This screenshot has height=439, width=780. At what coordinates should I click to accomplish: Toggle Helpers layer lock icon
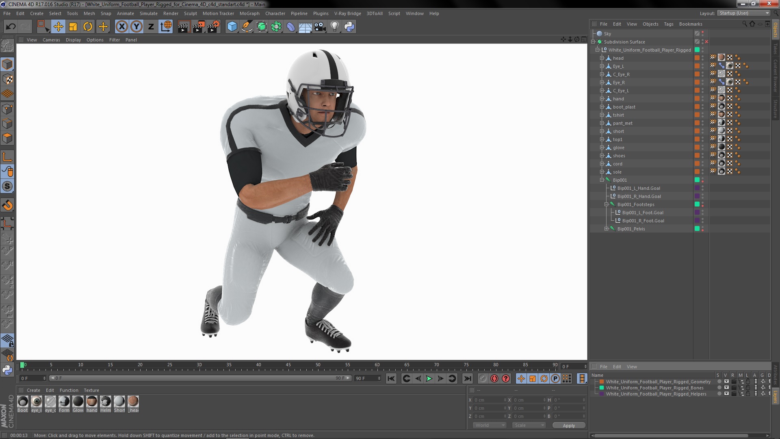point(748,394)
